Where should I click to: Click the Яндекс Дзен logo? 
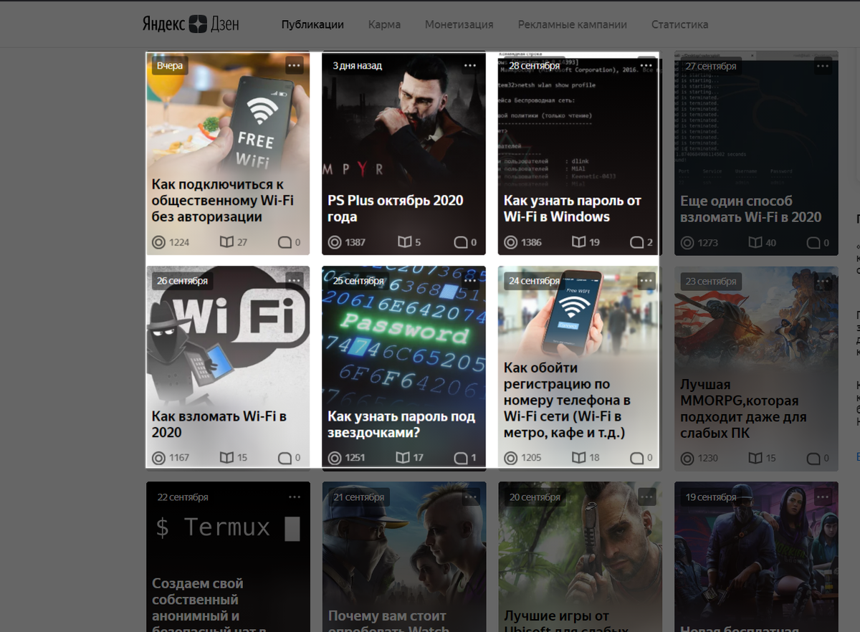[191, 24]
